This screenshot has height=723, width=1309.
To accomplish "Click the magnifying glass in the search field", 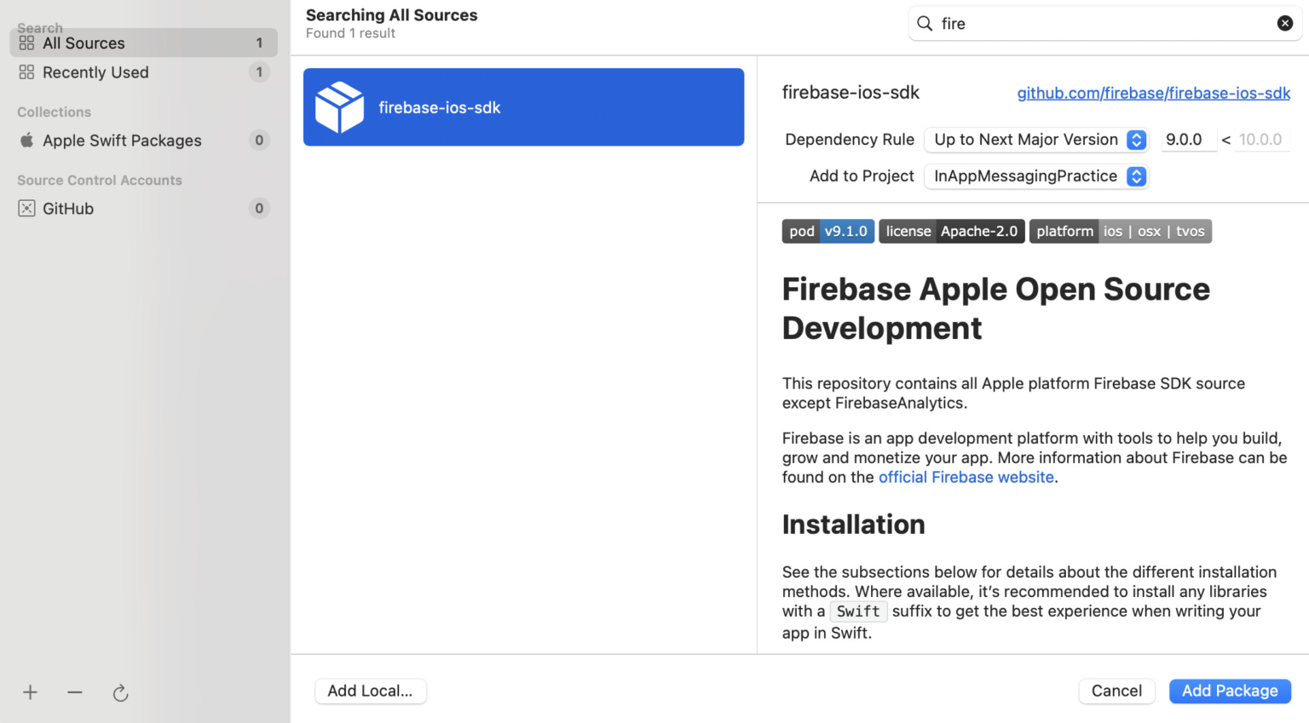I will tap(925, 23).
